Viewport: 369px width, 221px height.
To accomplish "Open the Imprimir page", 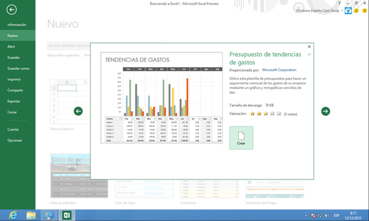I will (14, 79).
